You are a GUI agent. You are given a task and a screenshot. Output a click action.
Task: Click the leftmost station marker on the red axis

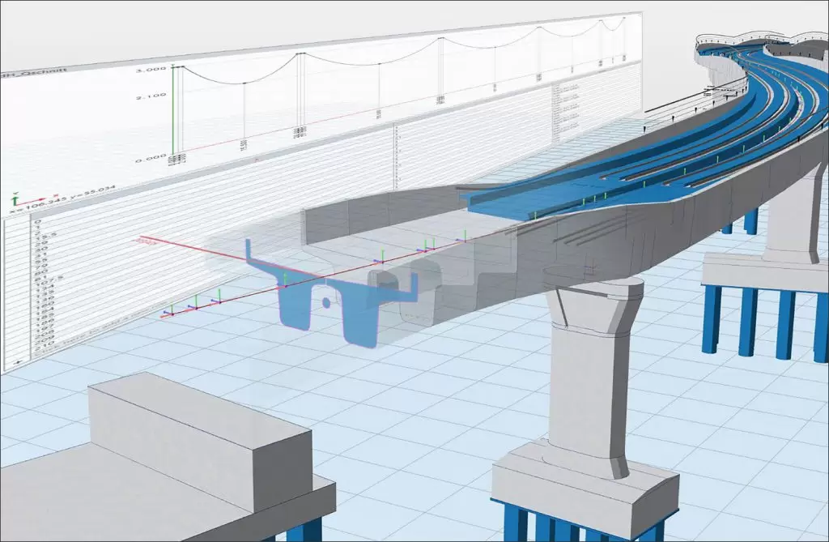168,311
